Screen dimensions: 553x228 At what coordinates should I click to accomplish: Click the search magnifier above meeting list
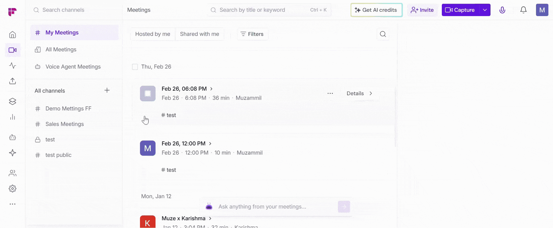383,34
